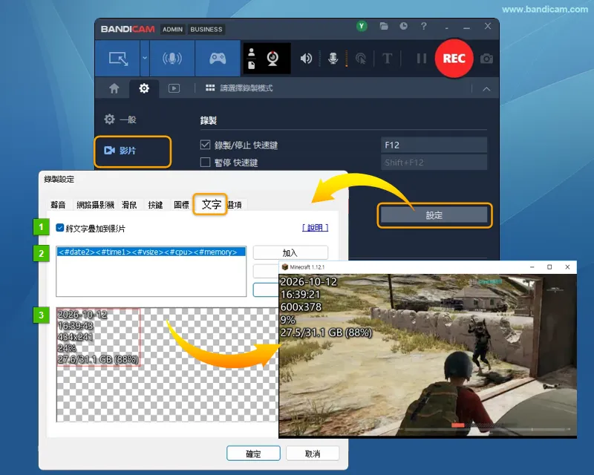594x475 pixels.
Task: Toggle the webcam overlay icon
Action: click(272, 59)
